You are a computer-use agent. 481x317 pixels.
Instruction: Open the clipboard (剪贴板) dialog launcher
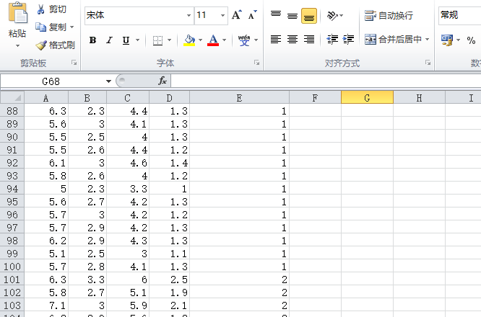74,63
